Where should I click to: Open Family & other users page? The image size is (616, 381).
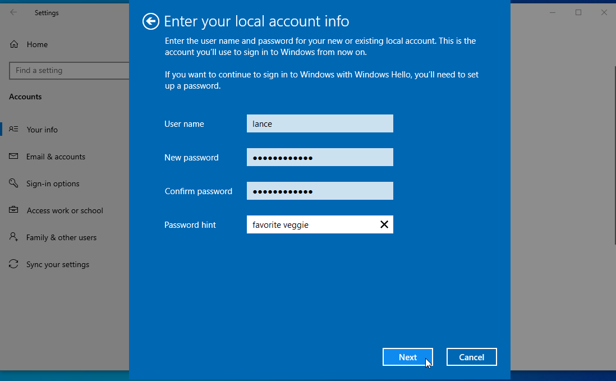61,237
